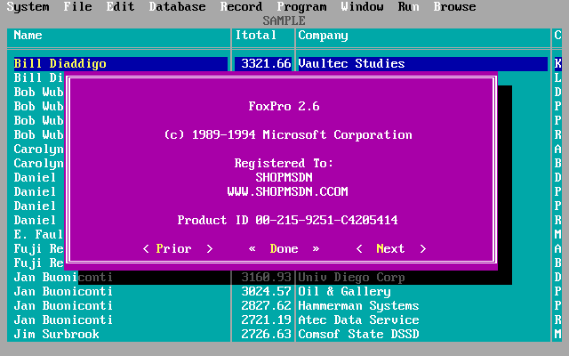Click the 3024.57 Itotal value
Screen dimensions: 569x356
(266, 291)
